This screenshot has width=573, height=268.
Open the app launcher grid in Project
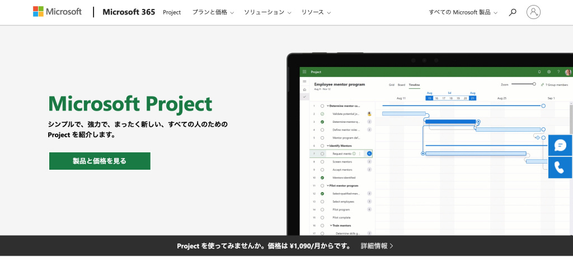pyautogui.click(x=304, y=72)
